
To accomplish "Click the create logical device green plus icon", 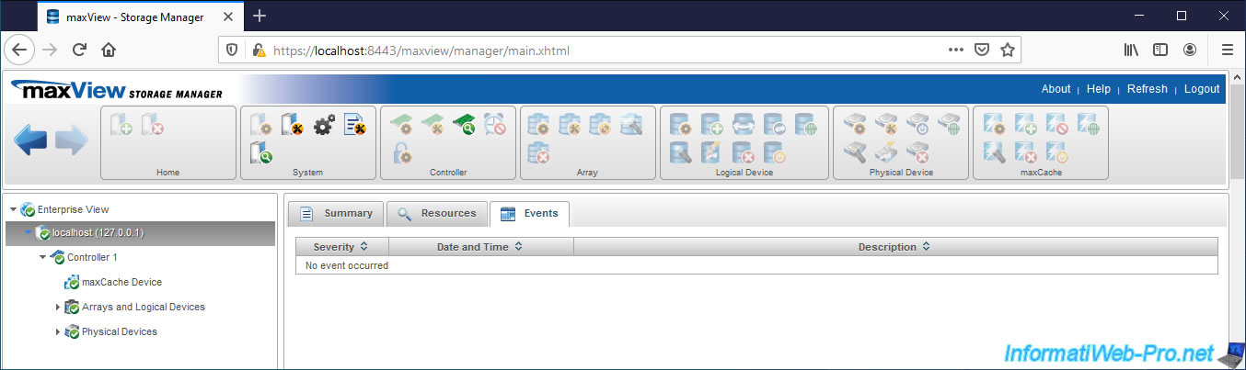I will click(712, 126).
